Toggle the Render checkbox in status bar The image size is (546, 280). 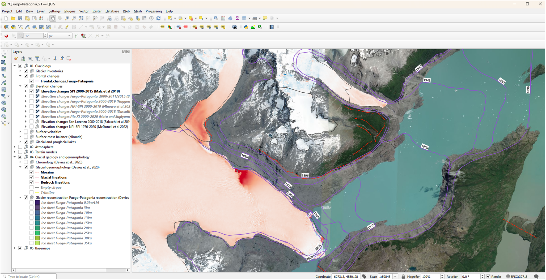[488, 277]
